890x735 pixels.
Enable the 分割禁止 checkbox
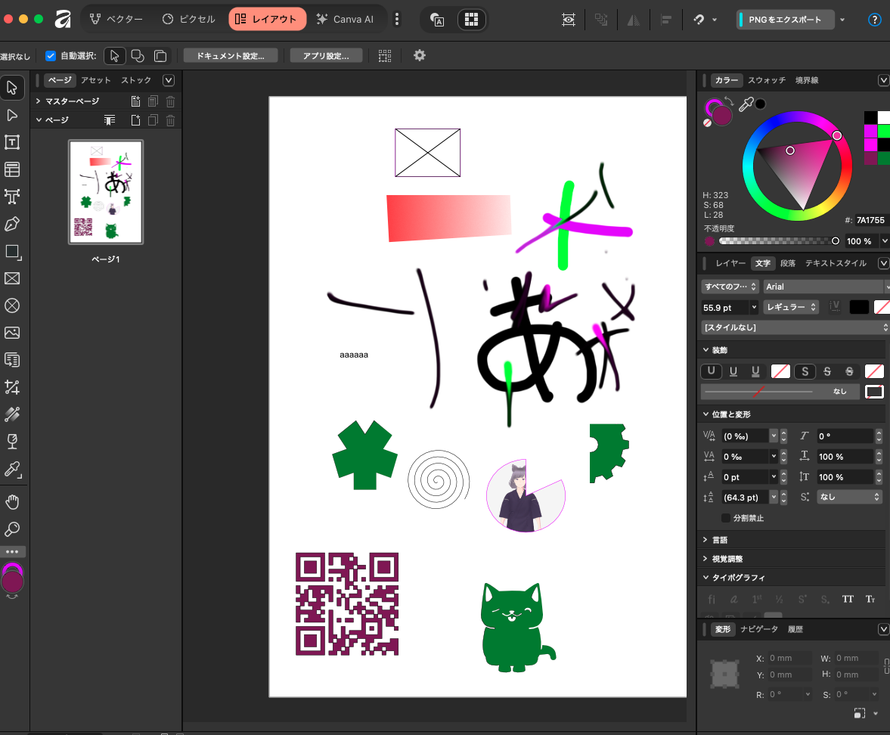pos(725,518)
